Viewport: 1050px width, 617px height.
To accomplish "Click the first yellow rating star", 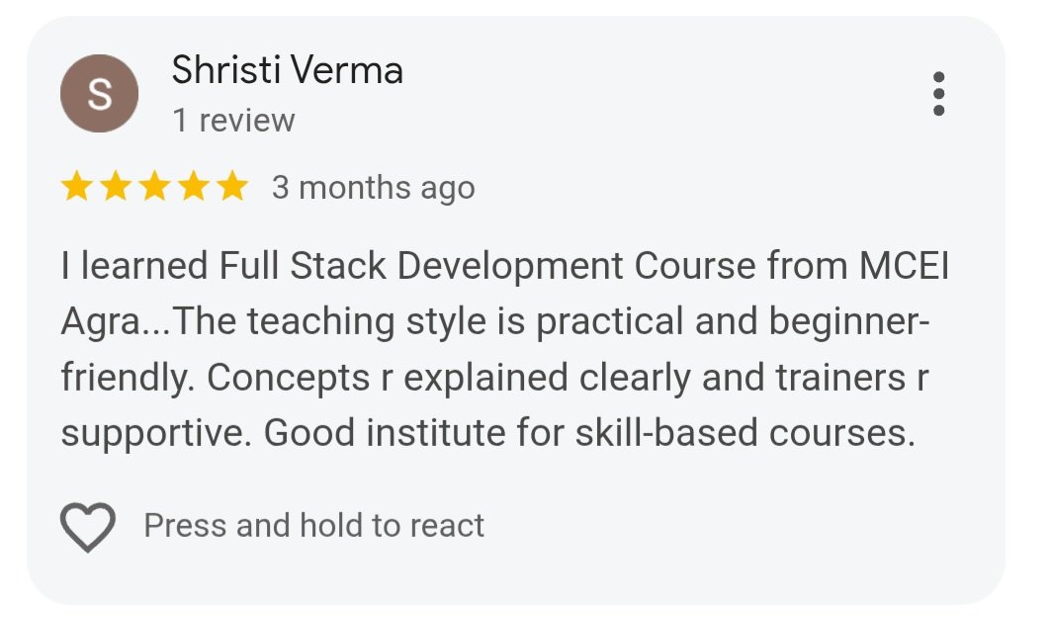I will coord(76,187).
